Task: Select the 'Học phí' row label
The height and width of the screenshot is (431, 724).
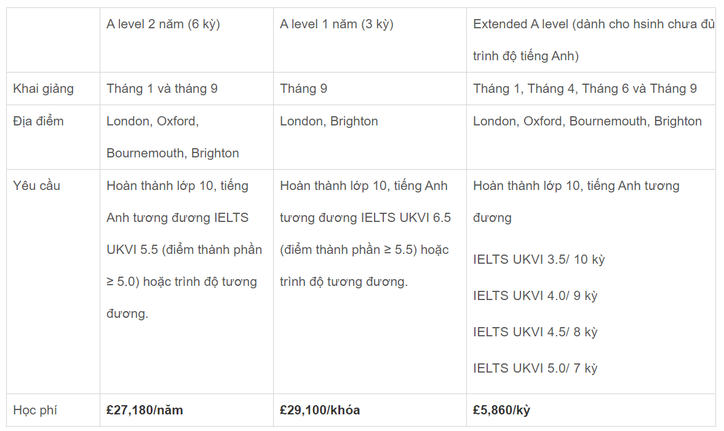Action: click(35, 410)
